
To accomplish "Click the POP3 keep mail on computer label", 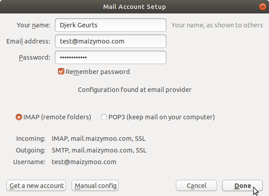I will pos(161,117).
